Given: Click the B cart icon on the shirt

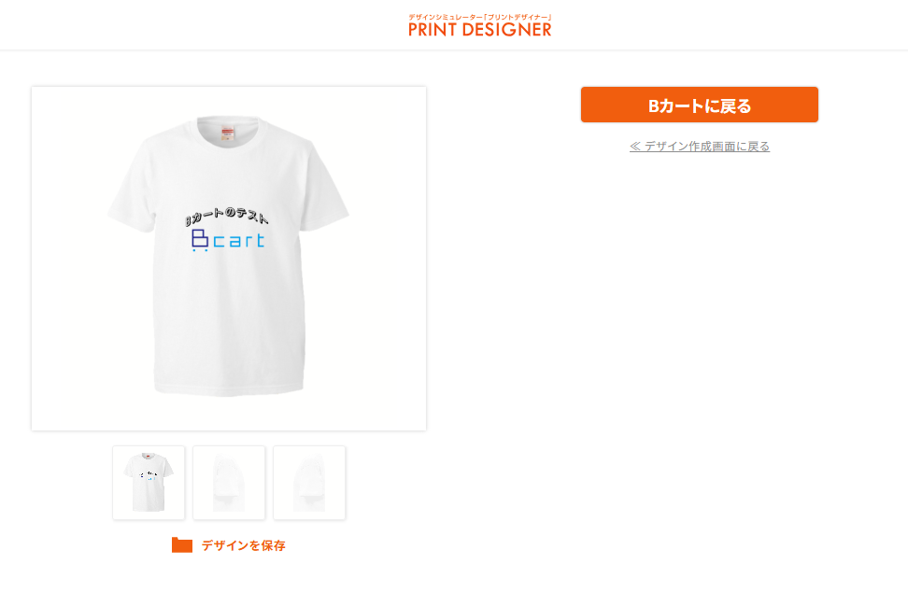Looking at the screenshot, I should (x=200, y=240).
